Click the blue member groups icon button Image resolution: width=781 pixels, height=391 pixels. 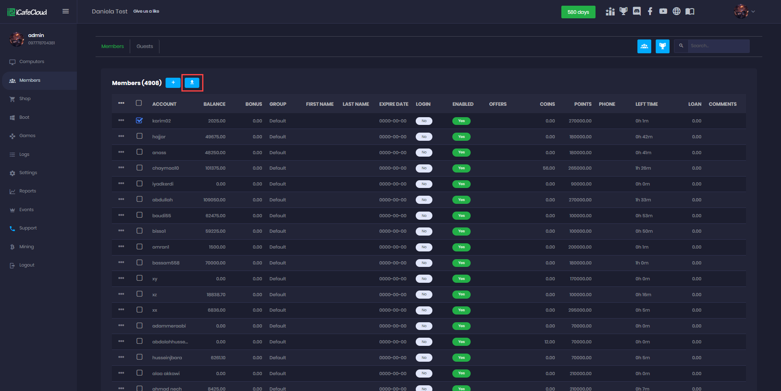pyautogui.click(x=644, y=46)
